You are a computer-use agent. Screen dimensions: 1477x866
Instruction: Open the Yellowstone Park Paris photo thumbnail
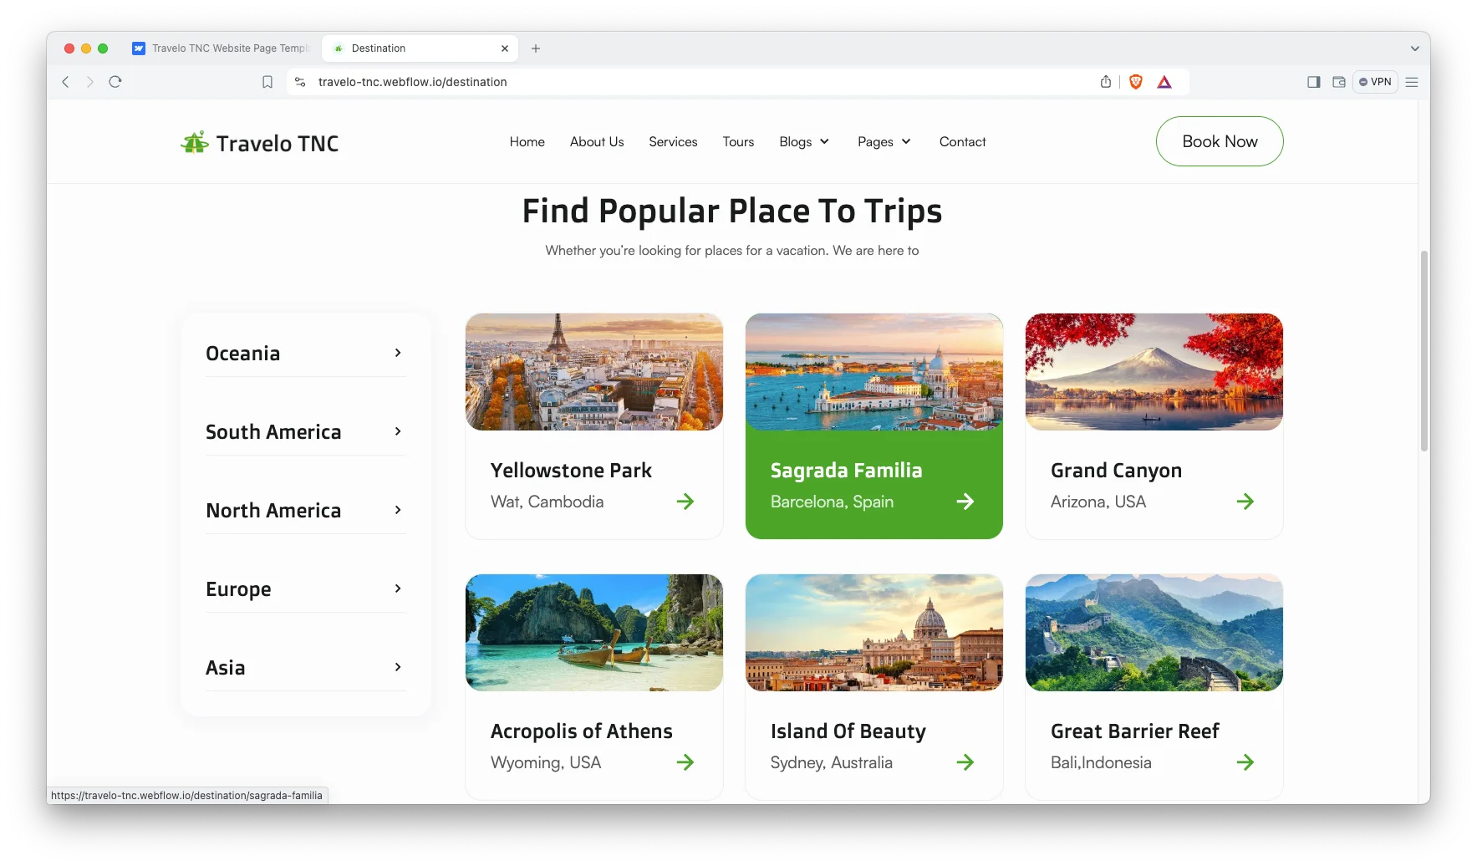[x=594, y=372]
